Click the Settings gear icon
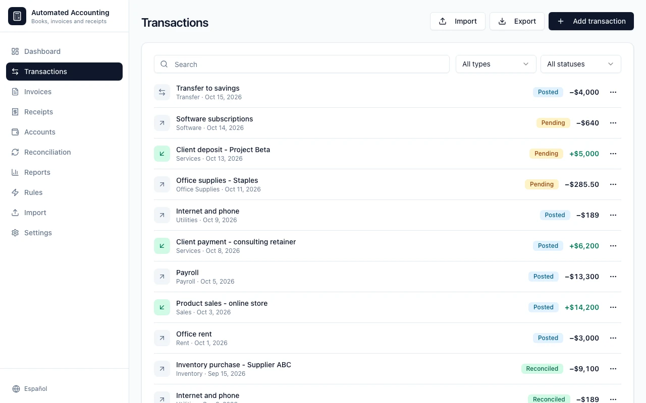The image size is (646, 403). (15, 233)
